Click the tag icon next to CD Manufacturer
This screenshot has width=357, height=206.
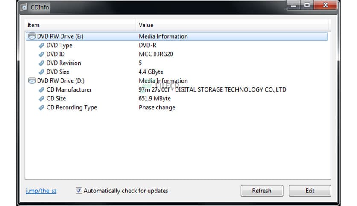[x=41, y=90]
